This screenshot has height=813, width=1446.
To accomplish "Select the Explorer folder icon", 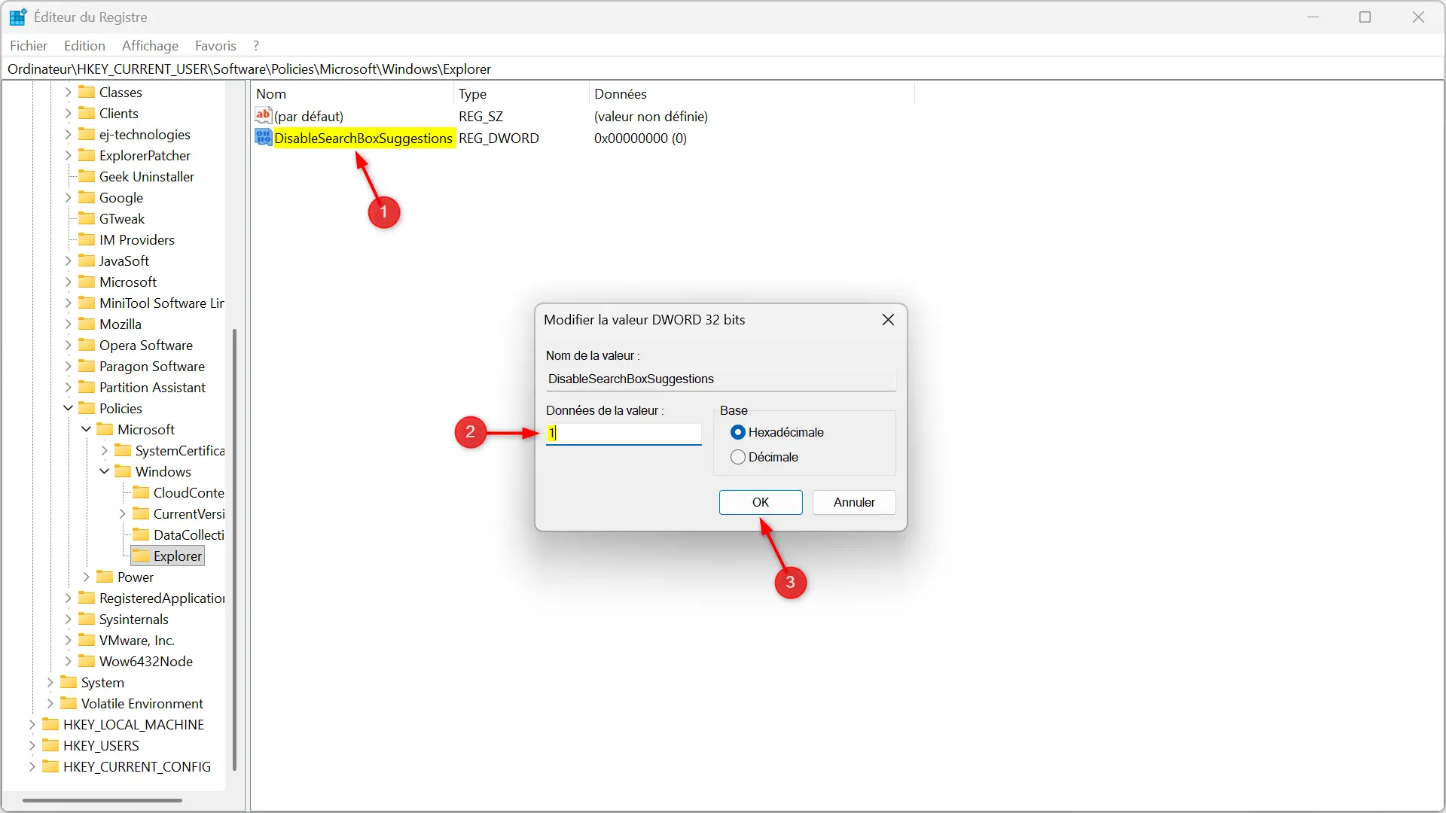I will 141,556.
